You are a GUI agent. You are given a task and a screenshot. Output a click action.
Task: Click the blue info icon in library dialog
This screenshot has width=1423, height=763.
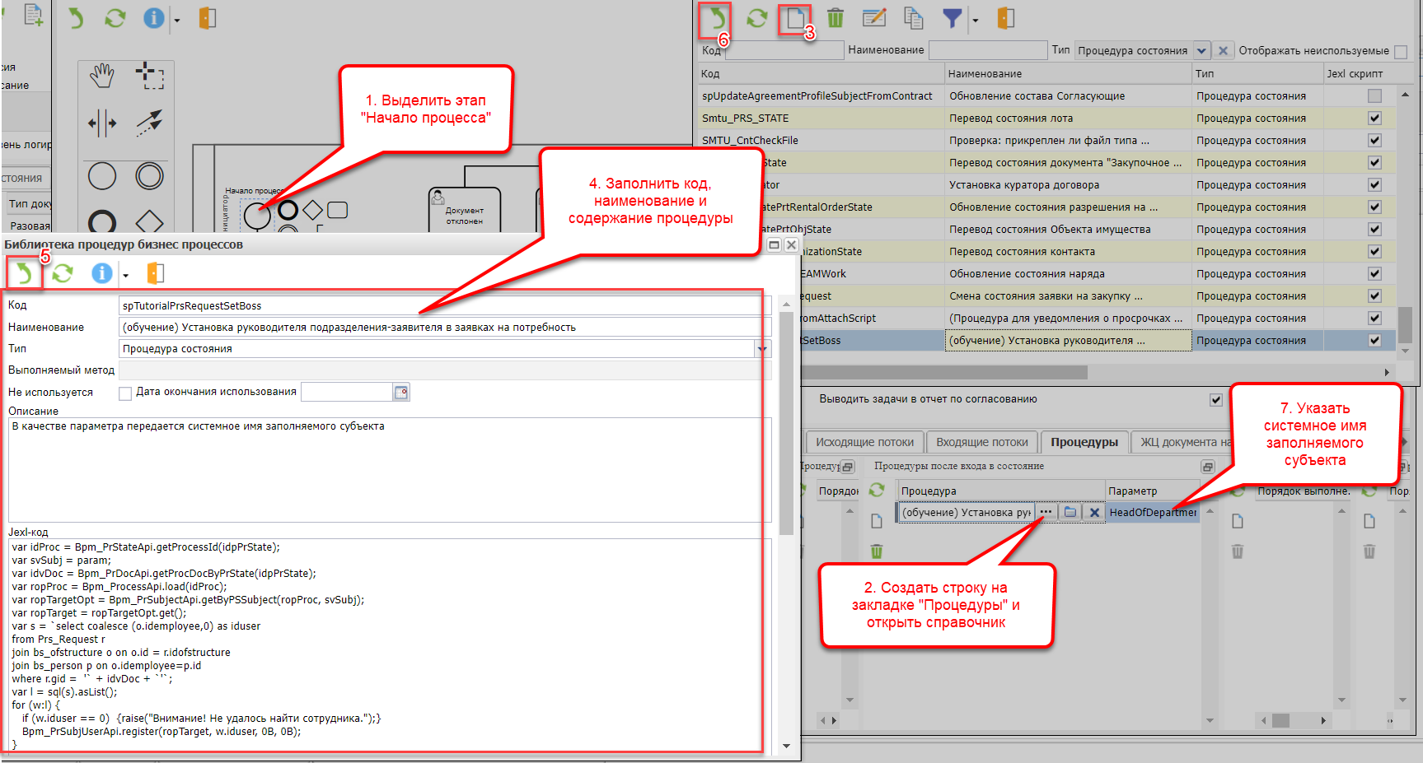[101, 273]
